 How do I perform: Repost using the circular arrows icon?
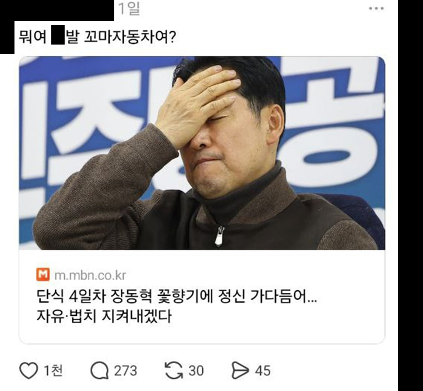(x=174, y=370)
